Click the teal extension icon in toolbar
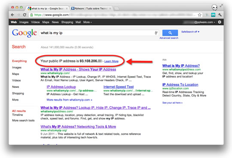This screenshot has width=232, height=158. click(x=213, y=15)
